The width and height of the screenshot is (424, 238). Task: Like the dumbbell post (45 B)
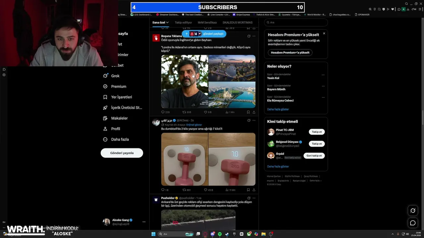(x=208, y=190)
